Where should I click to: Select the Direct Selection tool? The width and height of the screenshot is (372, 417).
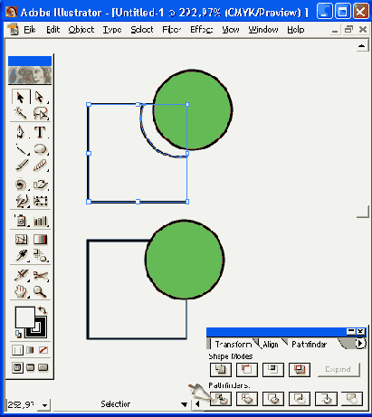click(x=40, y=97)
